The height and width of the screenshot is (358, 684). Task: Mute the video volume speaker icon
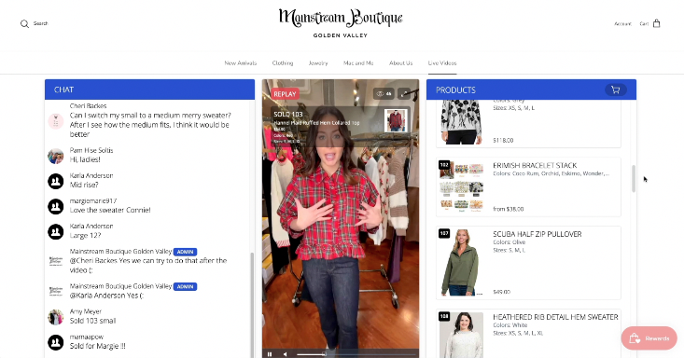286,354
